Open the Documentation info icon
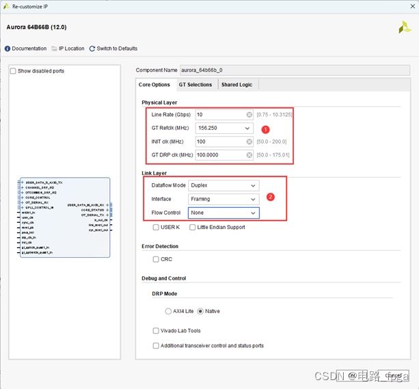419x389 pixels. point(8,49)
